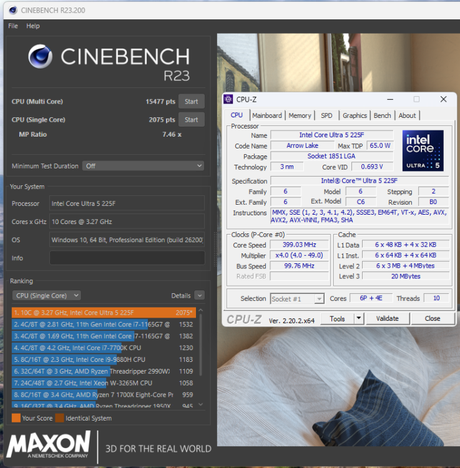Switch to CPU tab in CPU-Z
The image size is (460, 468).
pyautogui.click(x=237, y=115)
